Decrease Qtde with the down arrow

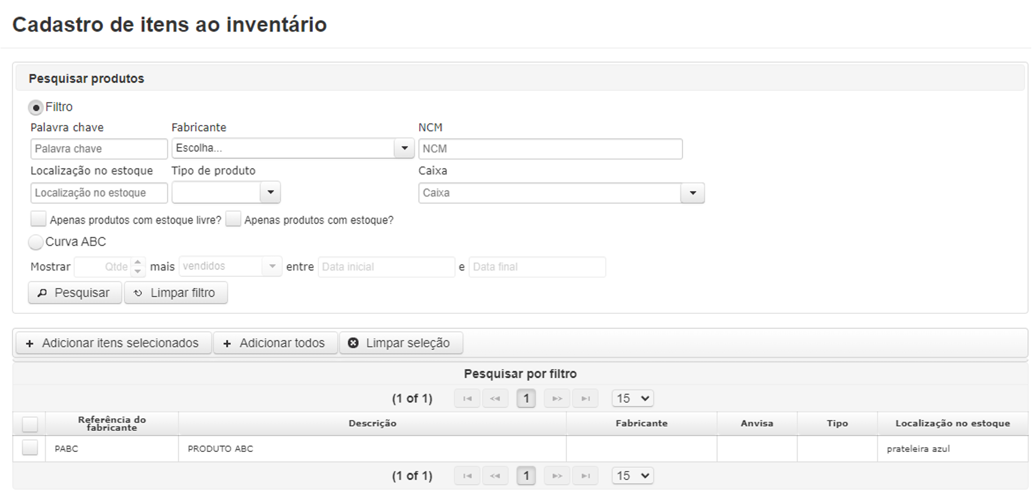coord(138,272)
